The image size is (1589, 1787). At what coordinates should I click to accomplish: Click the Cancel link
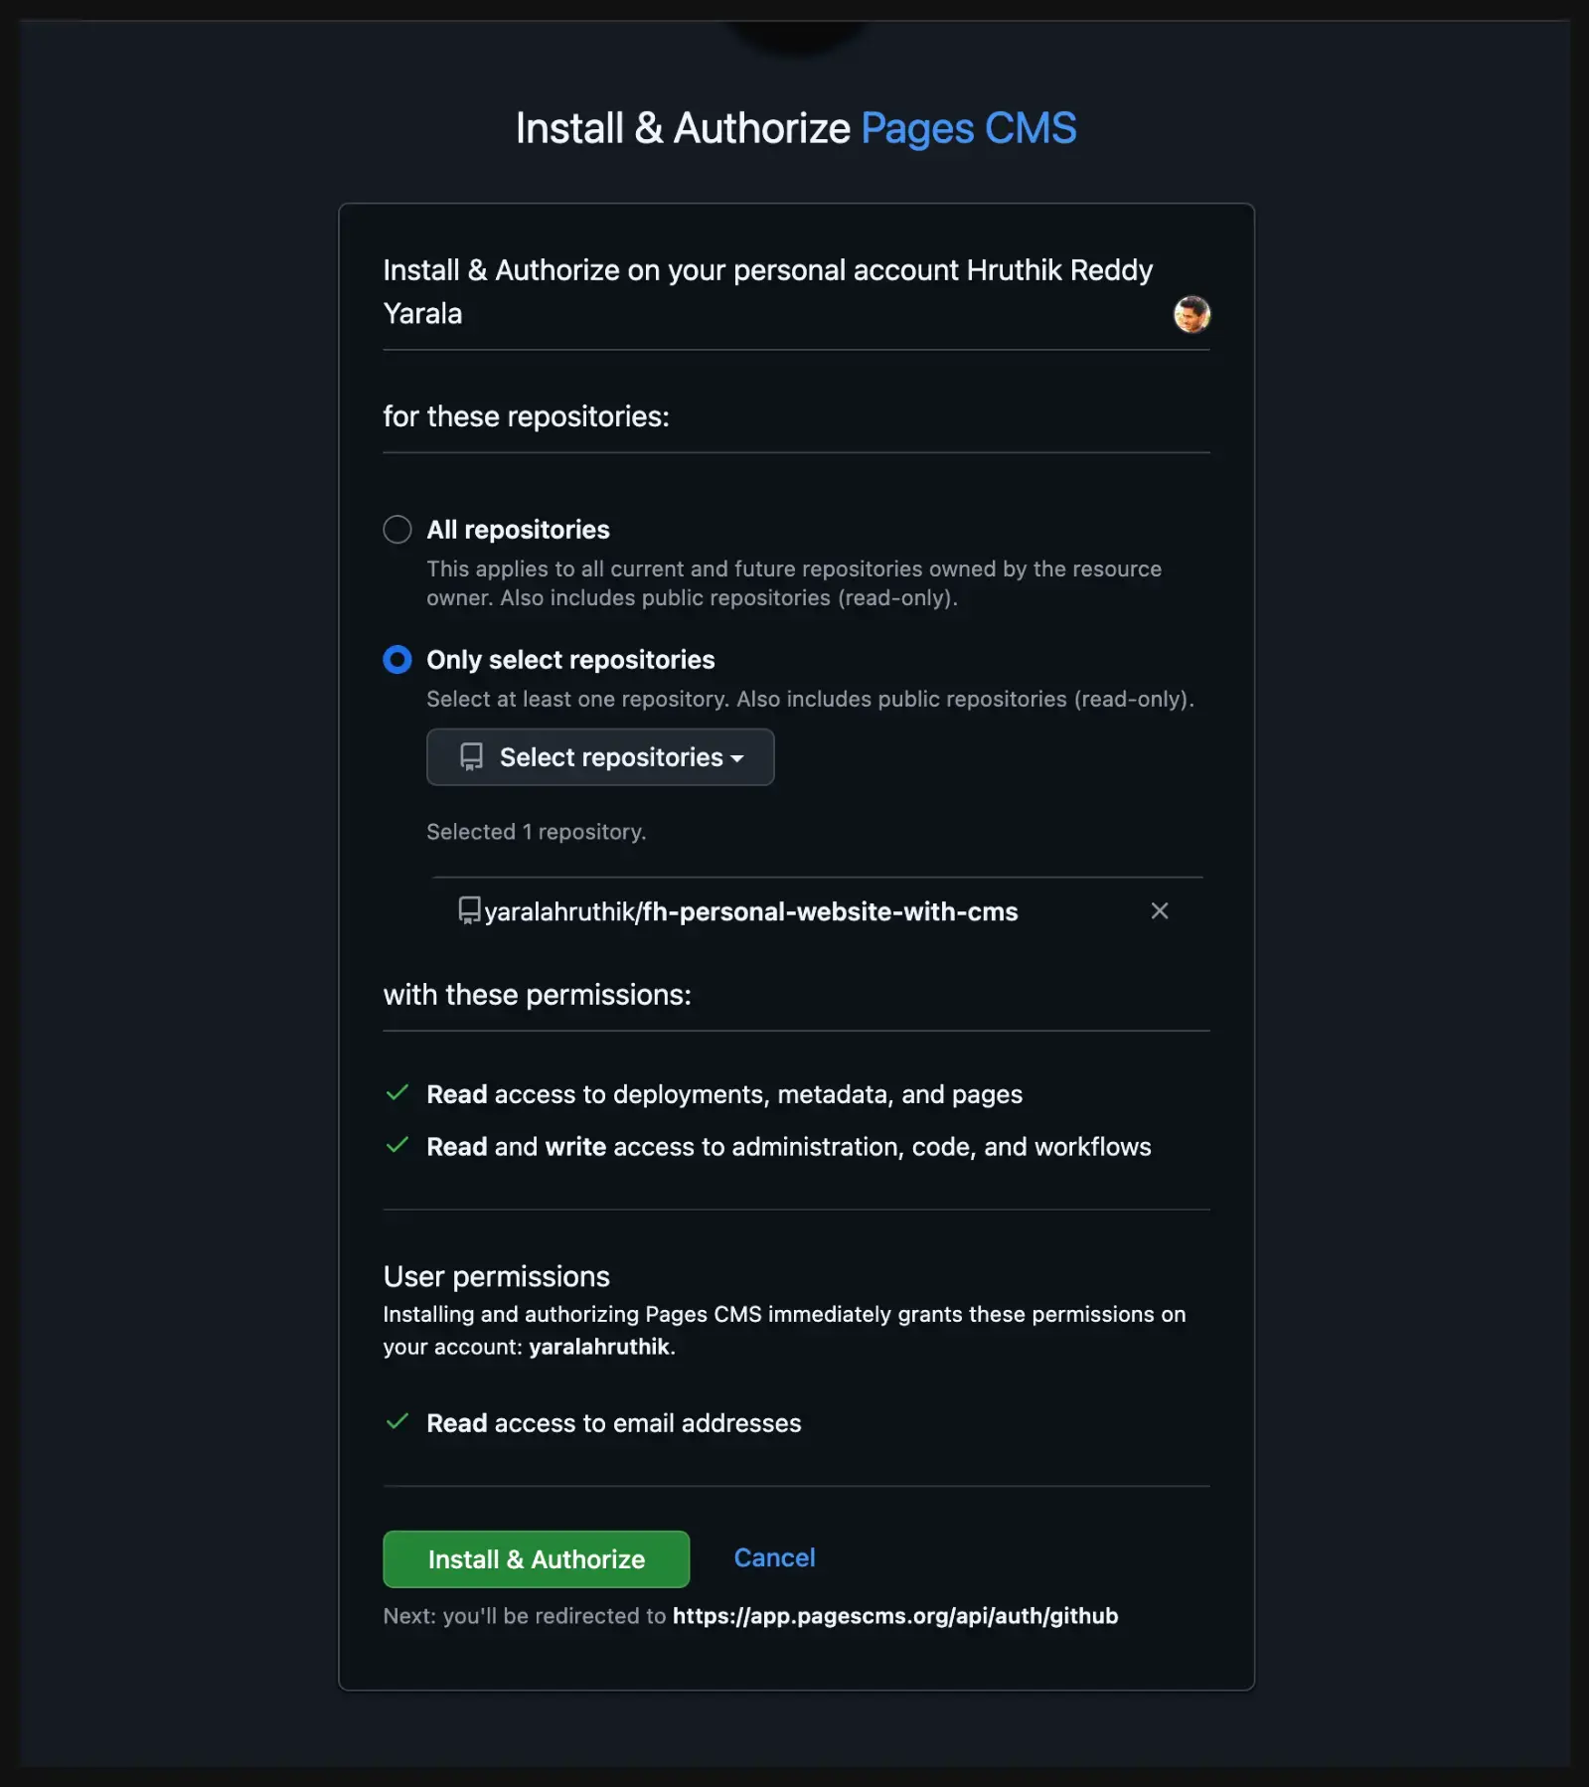point(774,1557)
